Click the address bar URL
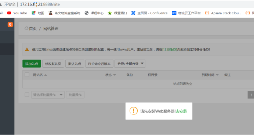The height and width of the screenshot is (135, 254). pos(40,4)
